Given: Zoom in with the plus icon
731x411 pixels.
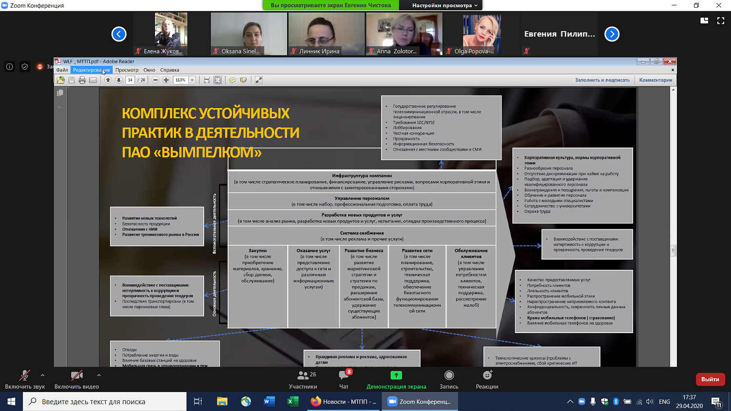Looking at the screenshot, I should pyautogui.click(x=166, y=80).
